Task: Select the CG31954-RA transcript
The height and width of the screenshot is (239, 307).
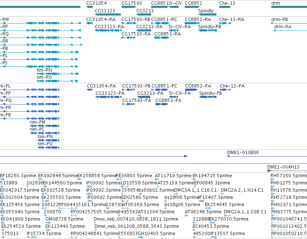Action: click(x=89, y=23)
